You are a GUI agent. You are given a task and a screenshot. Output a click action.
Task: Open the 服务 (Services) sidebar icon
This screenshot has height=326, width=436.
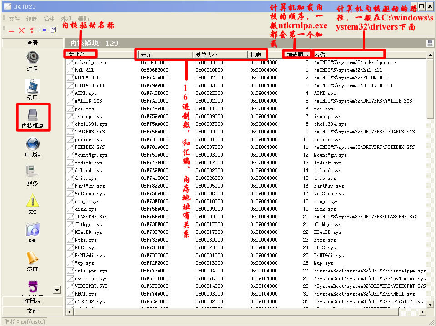[x=32, y=172]
